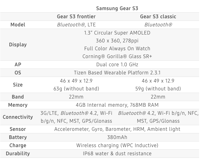The image size is (209, 162).
Task: Click the 3G/LTE Bluetooth 4.2 connectivity text
Action: pyautogui.click(x=76, y=113)
